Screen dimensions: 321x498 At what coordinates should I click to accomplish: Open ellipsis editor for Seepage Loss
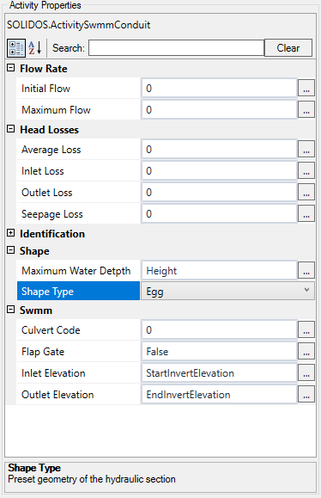pyautogui.click(x=306, y=213)
